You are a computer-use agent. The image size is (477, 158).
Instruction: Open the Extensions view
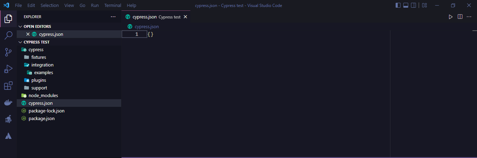pos(8,86)
